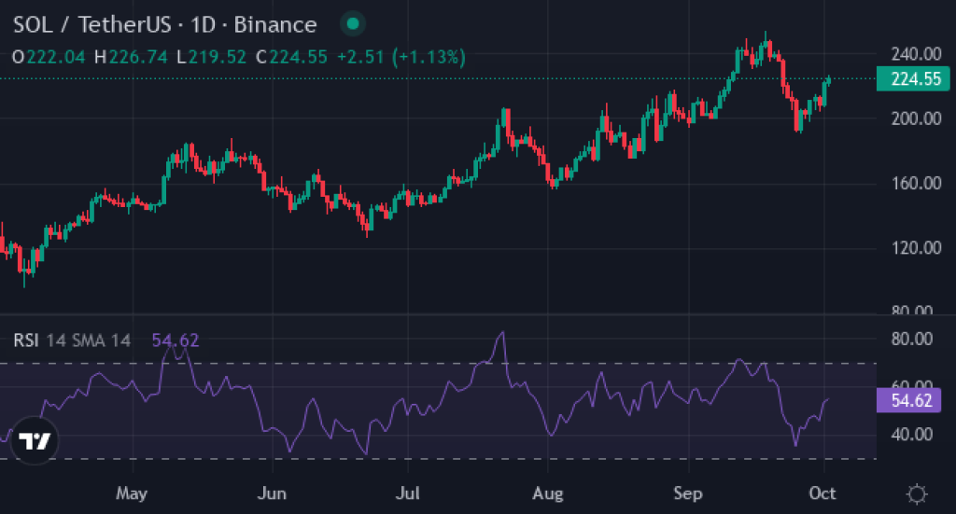The width and height of the screenshot is (956, 514).
Task: Select the Jun label on the time axis
Action: click(271, 493)
